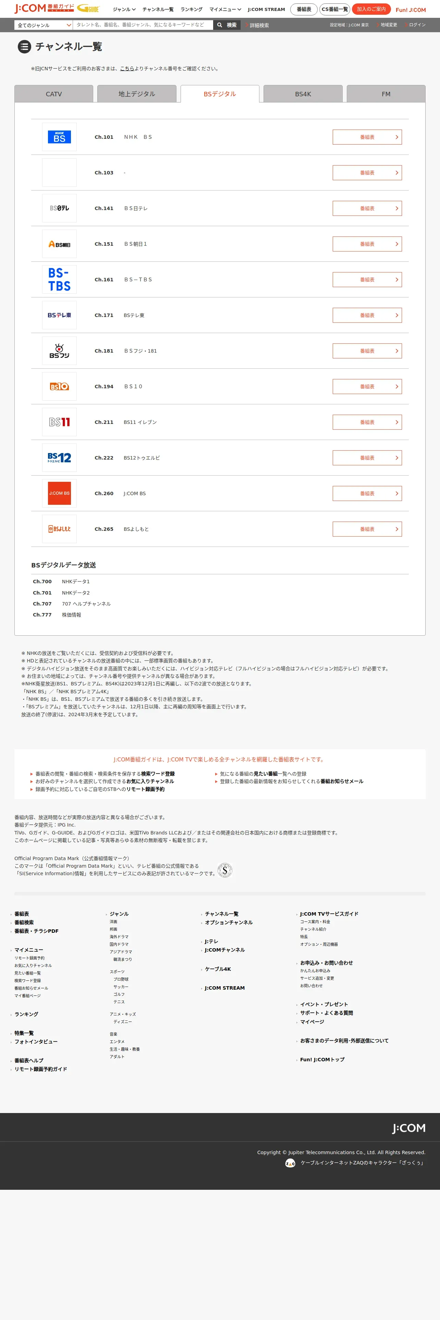The width and height of the screenshot is (440, 1320).
Task: Open the BS10 channel logo
Action: point(59,386)
